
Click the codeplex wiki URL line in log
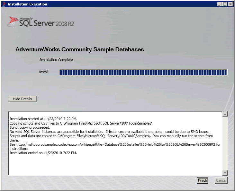coord(115,144)
